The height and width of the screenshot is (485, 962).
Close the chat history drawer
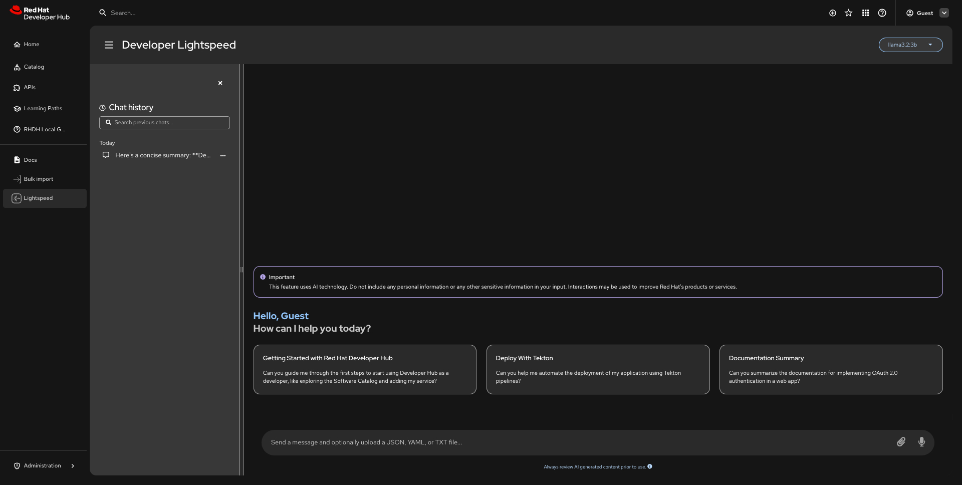tap(220, 83)
